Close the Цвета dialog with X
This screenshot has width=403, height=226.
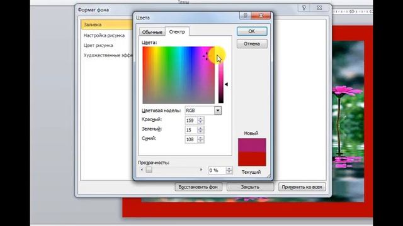point(261,16)
